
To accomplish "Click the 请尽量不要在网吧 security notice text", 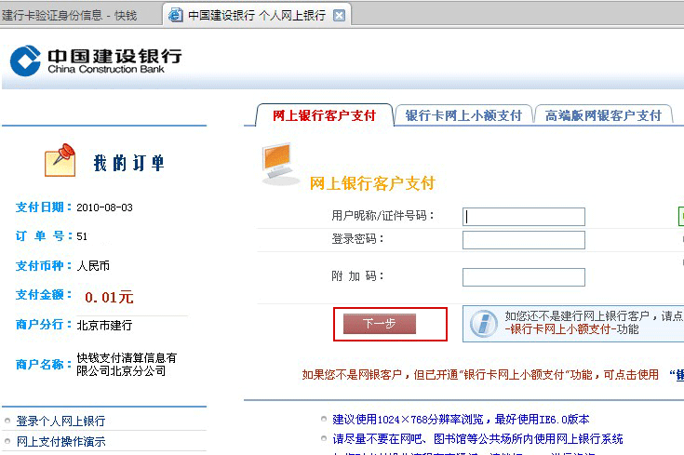I will 477,439.
